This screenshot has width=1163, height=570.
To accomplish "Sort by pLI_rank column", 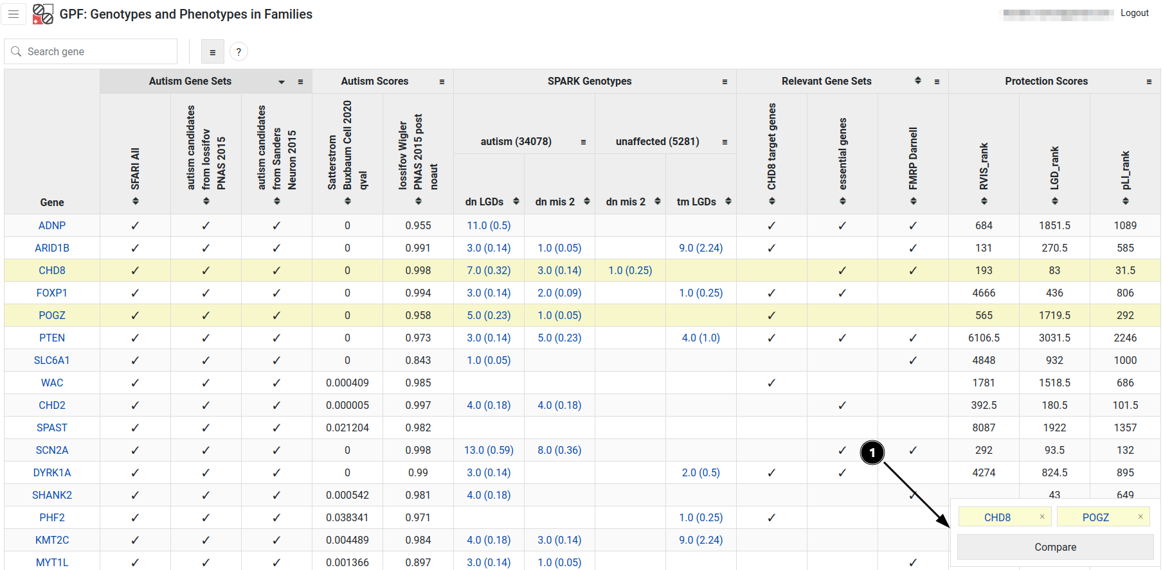I will pos(1126,201).
